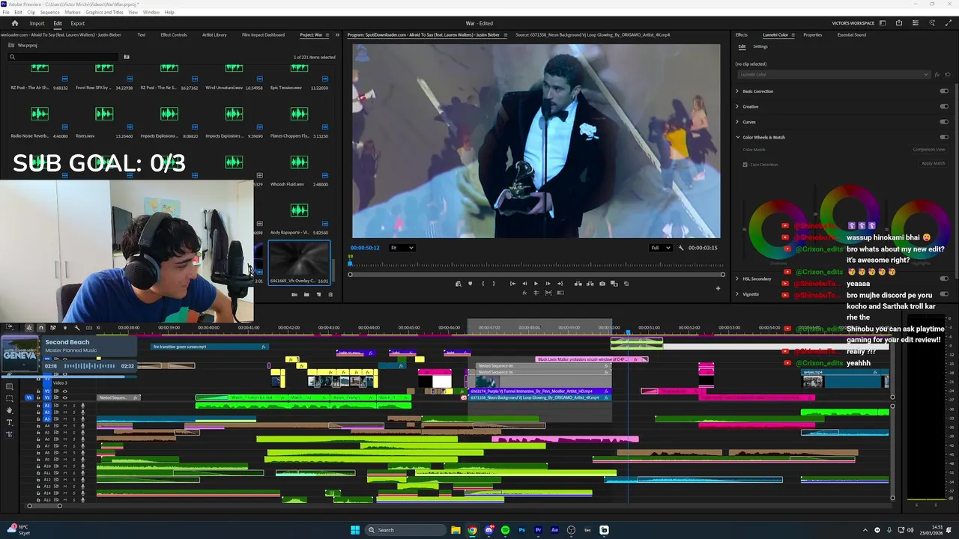Mute audio track A1
This screenshot has height=539, width=959.
tap(64, 406)
